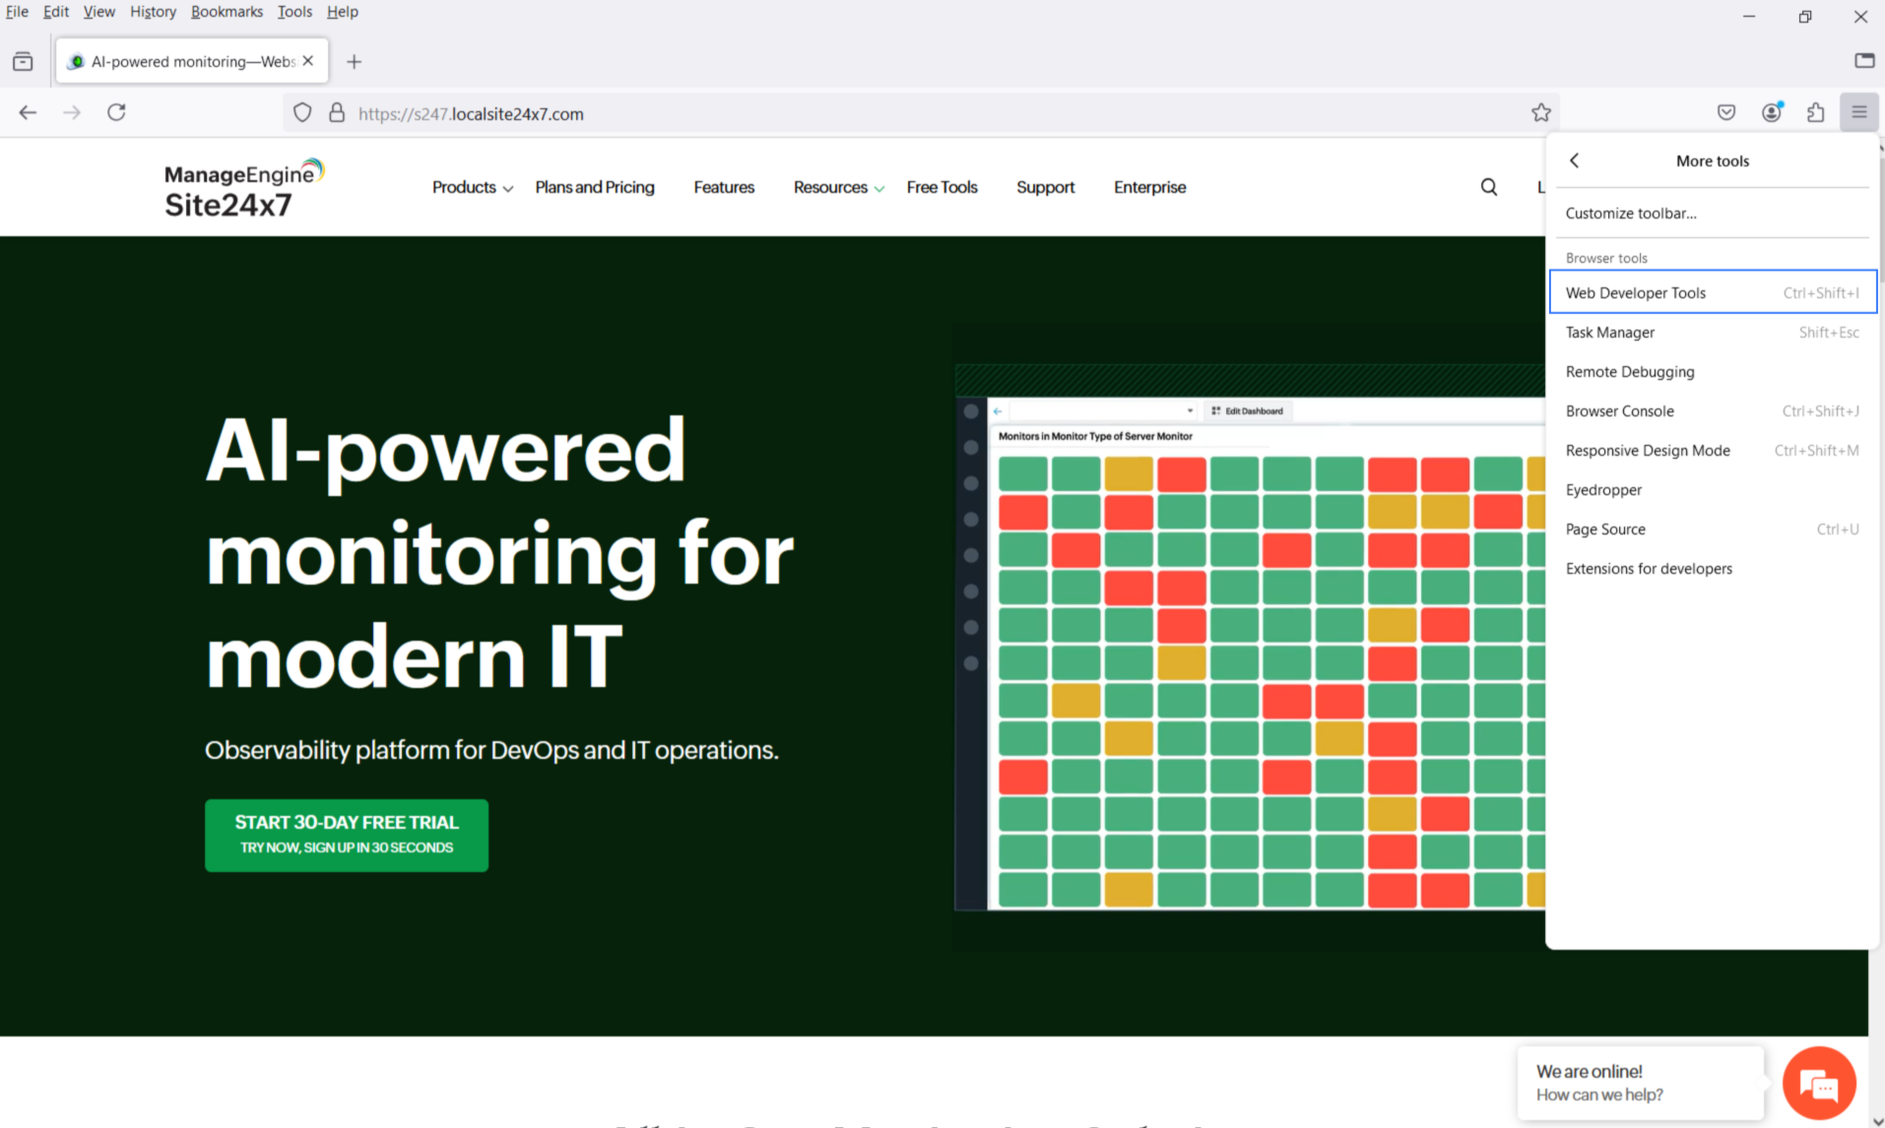Open a new tab with plus button
Viewport: 1885px width, 1128px height.
coord(355,62)
